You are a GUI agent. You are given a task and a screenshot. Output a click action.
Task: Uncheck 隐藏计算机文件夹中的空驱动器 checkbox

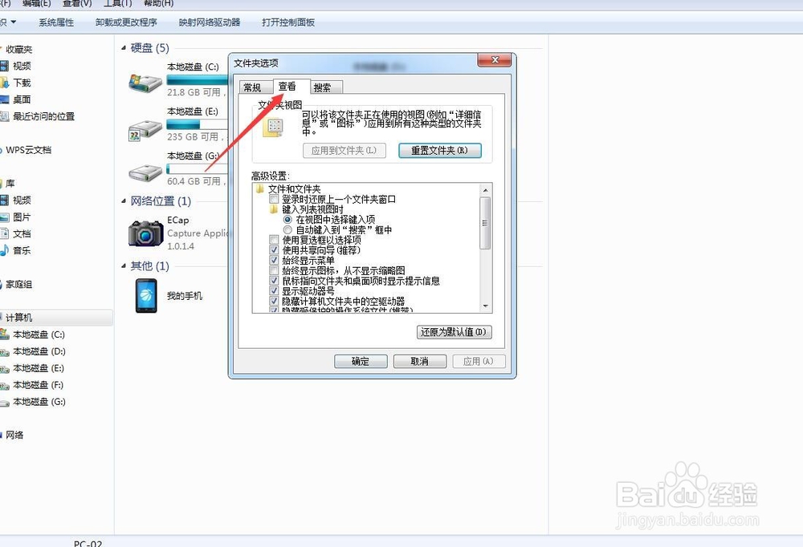pos(274,301)
